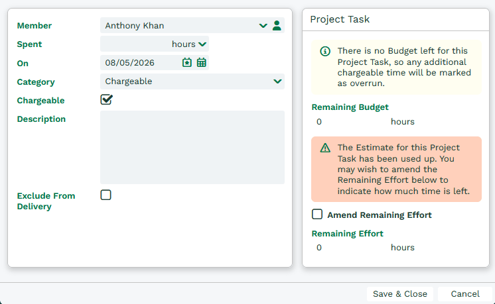Image resolution: width=495 pixels, height=304 pixels.
Task: Click the warning triangle in the estimate alert
Action: 325,148
